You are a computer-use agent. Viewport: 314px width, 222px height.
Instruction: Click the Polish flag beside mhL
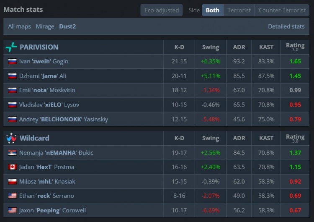click(12, 182)
